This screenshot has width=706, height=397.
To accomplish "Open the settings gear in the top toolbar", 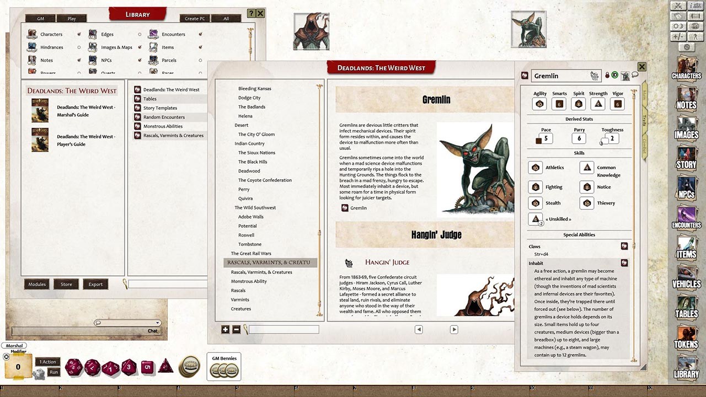I will 688,48.
